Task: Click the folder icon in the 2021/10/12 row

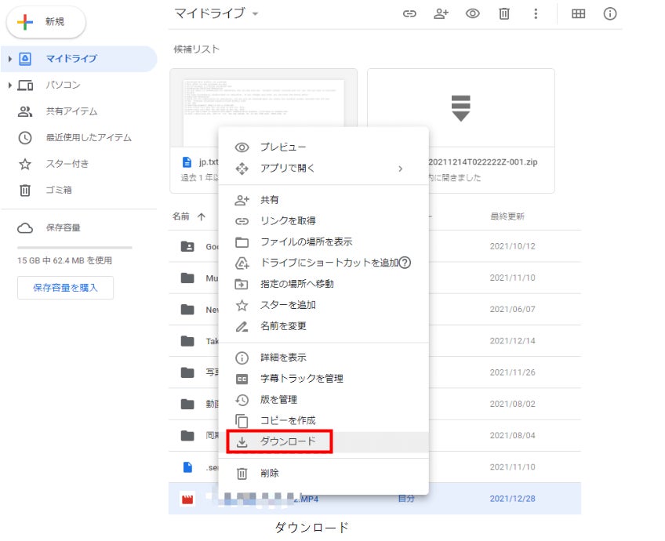Action: pyautogui.click(x=187, y=246)
